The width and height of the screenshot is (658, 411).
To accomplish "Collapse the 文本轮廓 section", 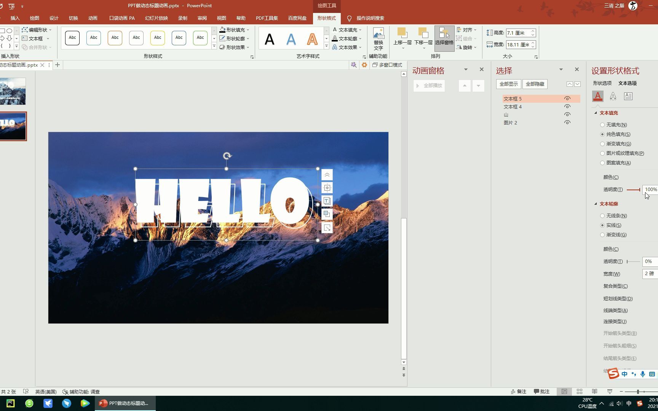I will 596,204.
